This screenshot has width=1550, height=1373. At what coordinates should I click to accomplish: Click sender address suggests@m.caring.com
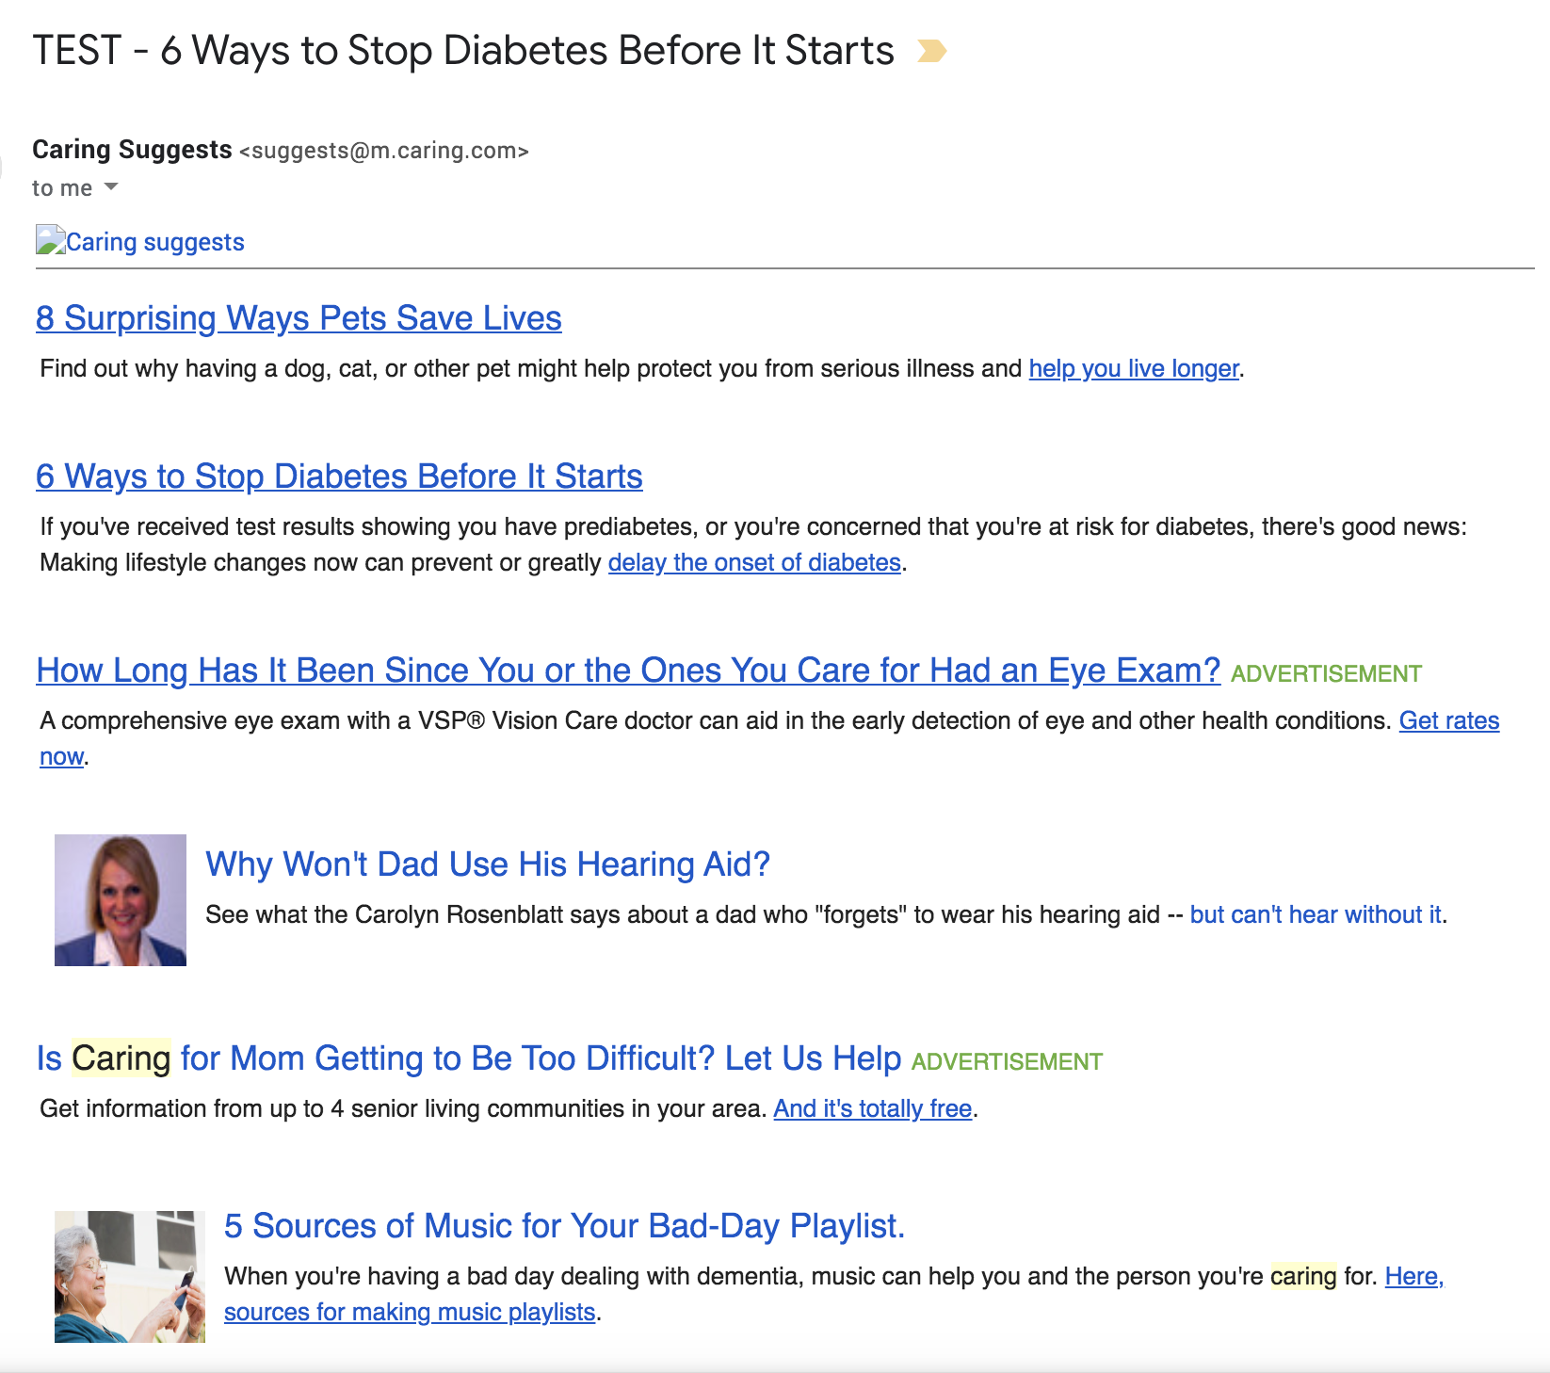pos(384,151)
